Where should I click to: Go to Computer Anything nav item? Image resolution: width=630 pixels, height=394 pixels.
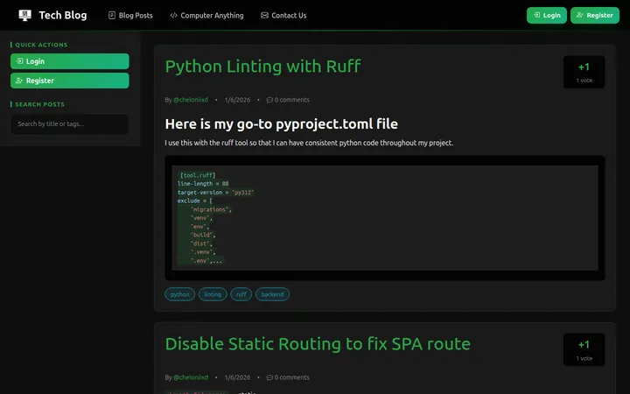[x=206, y=15]
